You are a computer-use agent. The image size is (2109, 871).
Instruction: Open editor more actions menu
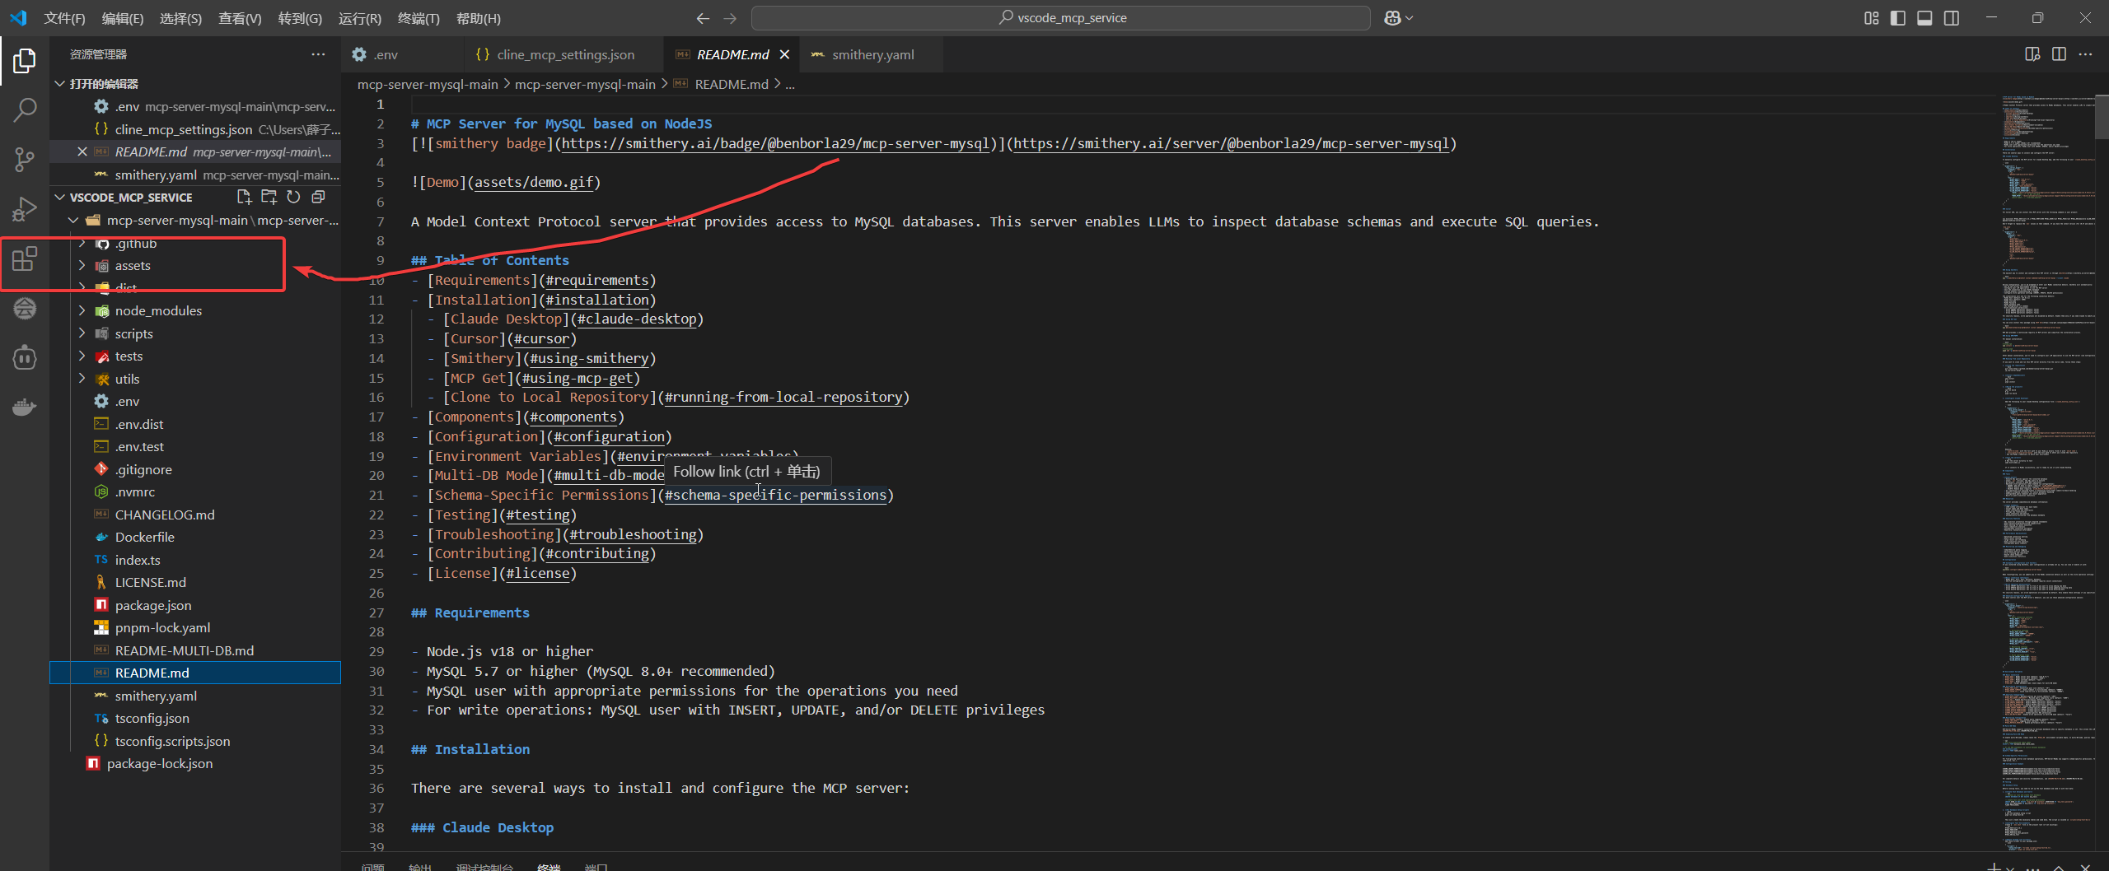coord(2085,54)
